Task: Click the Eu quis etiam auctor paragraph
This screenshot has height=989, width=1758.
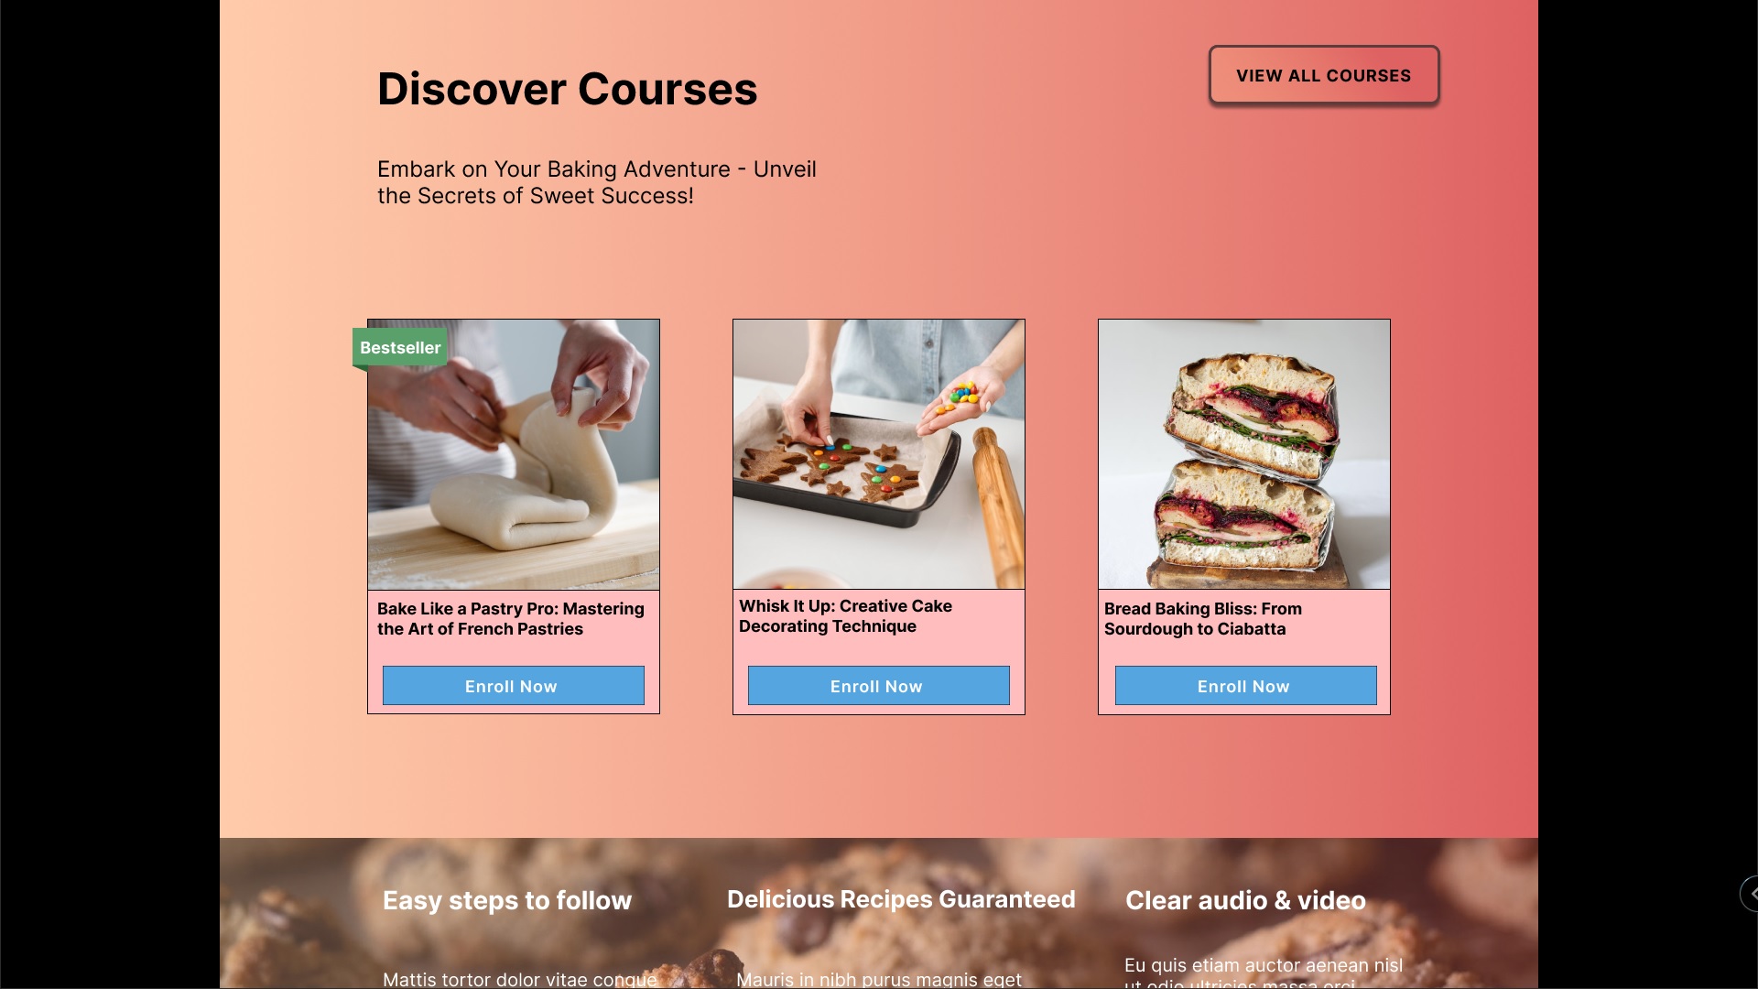Action: click(1264, 972)
